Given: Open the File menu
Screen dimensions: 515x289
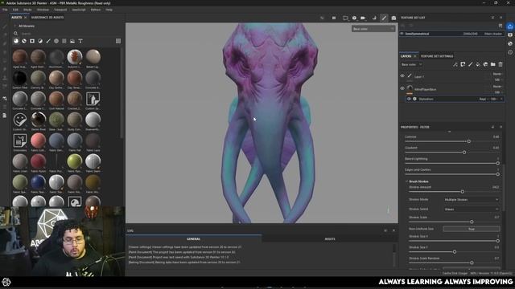Looking at the screenshot, I should (x=5, y=10).
